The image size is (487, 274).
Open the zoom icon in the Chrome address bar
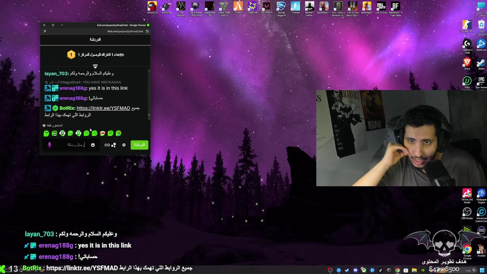pos(45,31)
